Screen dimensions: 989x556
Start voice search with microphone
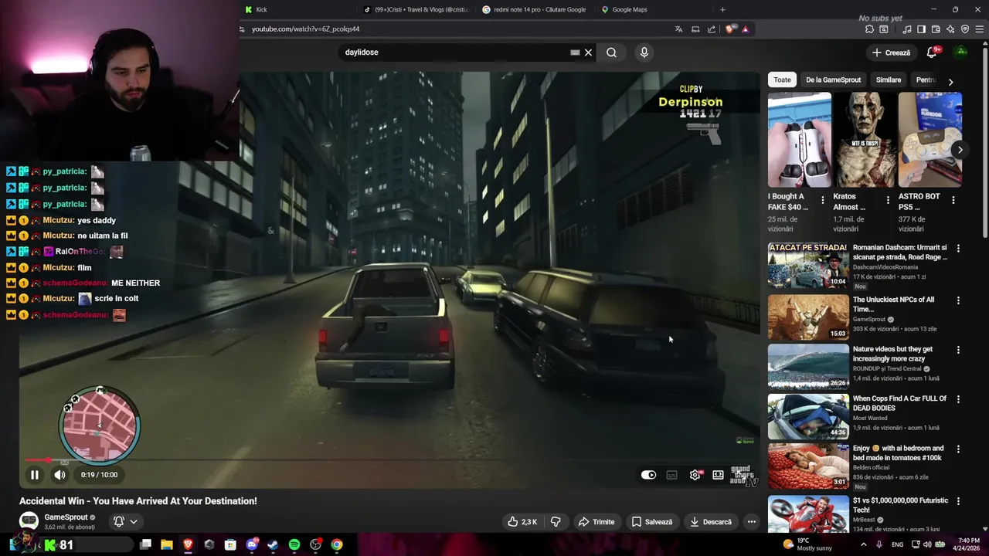point(644,53)
